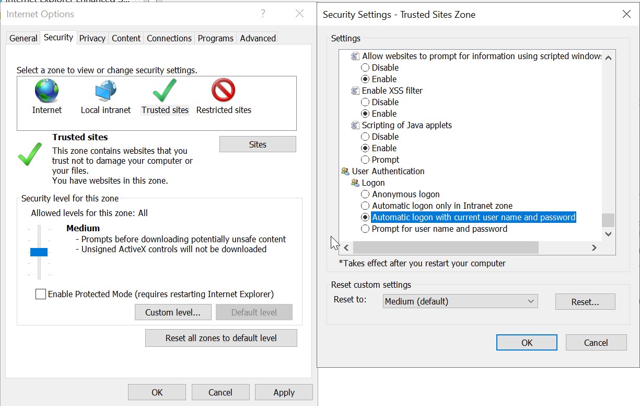The width and height of the screenshot is (640, 406).
Task: Click the Logon setting icon
Action: click(355, 183)
